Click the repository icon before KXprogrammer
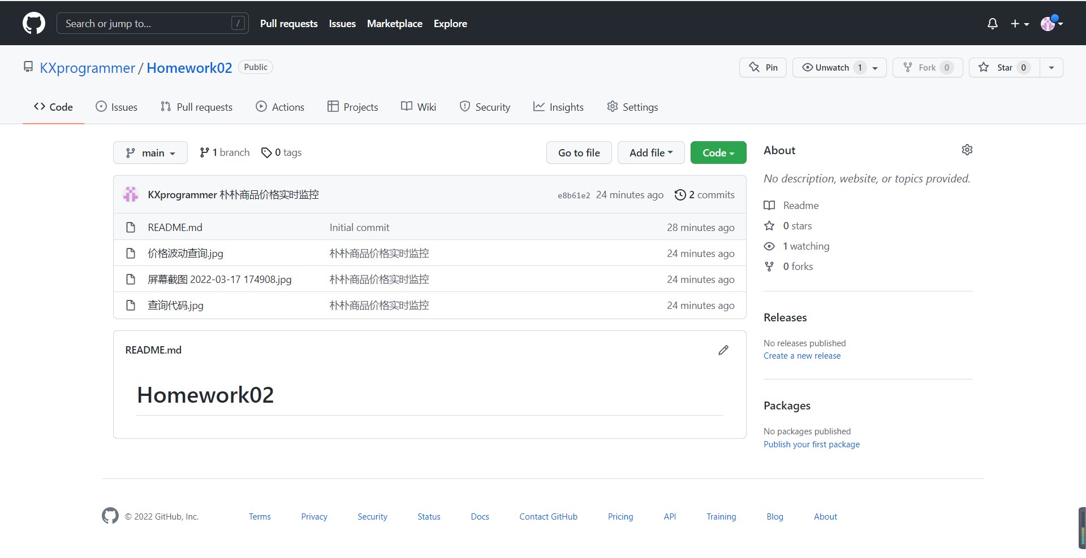Screen dimensions: 1086x558 tap(28, 67)
